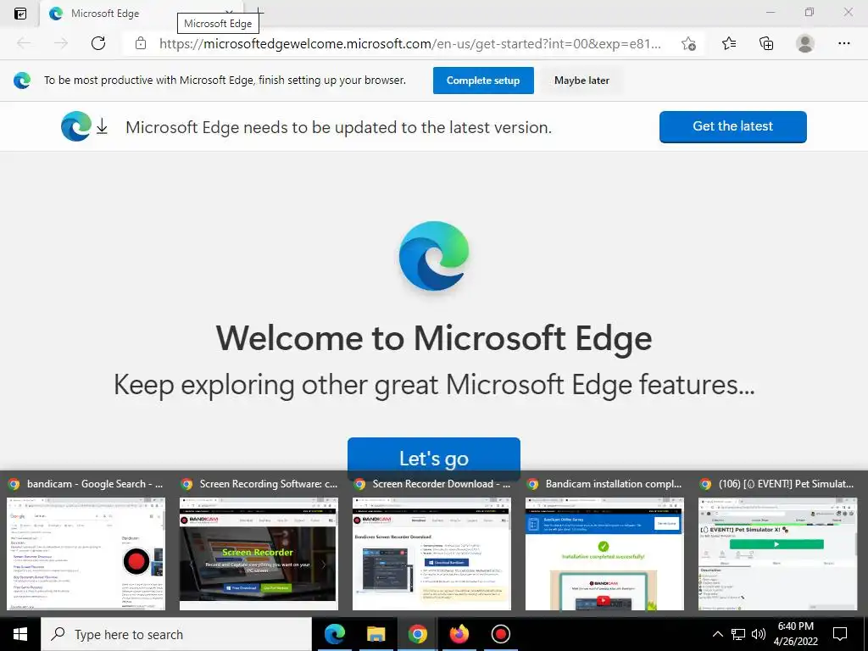
Task: Open the volume tray icon
Action: [x=759, y=634]
